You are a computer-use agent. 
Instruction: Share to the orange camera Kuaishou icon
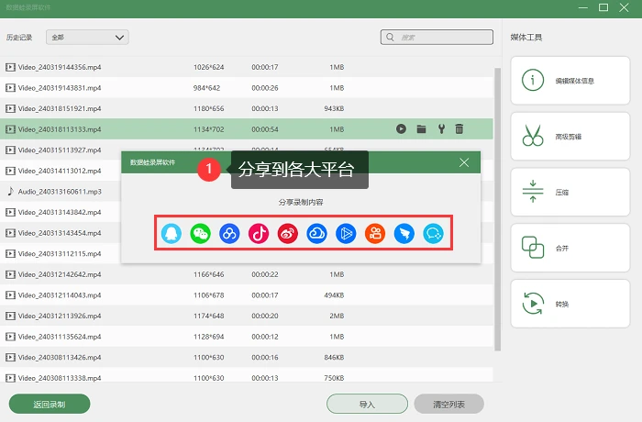(374, 234)
